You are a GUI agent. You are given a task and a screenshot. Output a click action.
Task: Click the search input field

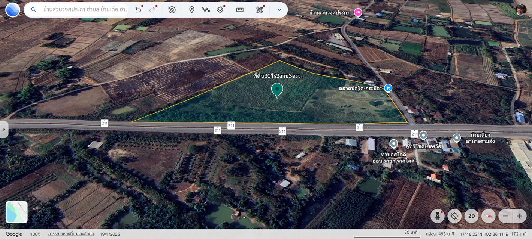click(85, 10)
